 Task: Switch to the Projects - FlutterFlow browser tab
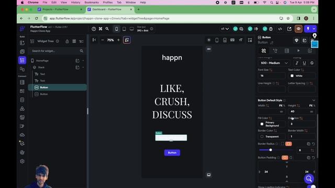[60, 9]
